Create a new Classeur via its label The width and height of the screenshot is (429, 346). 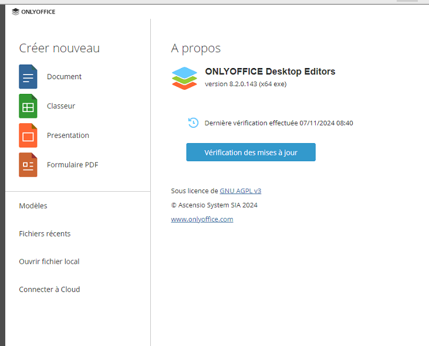[60, 106]
